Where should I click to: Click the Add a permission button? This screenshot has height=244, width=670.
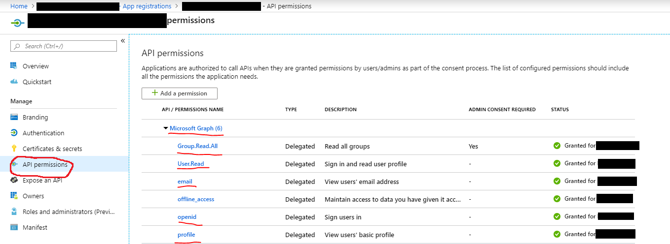[x=179, y=93]
